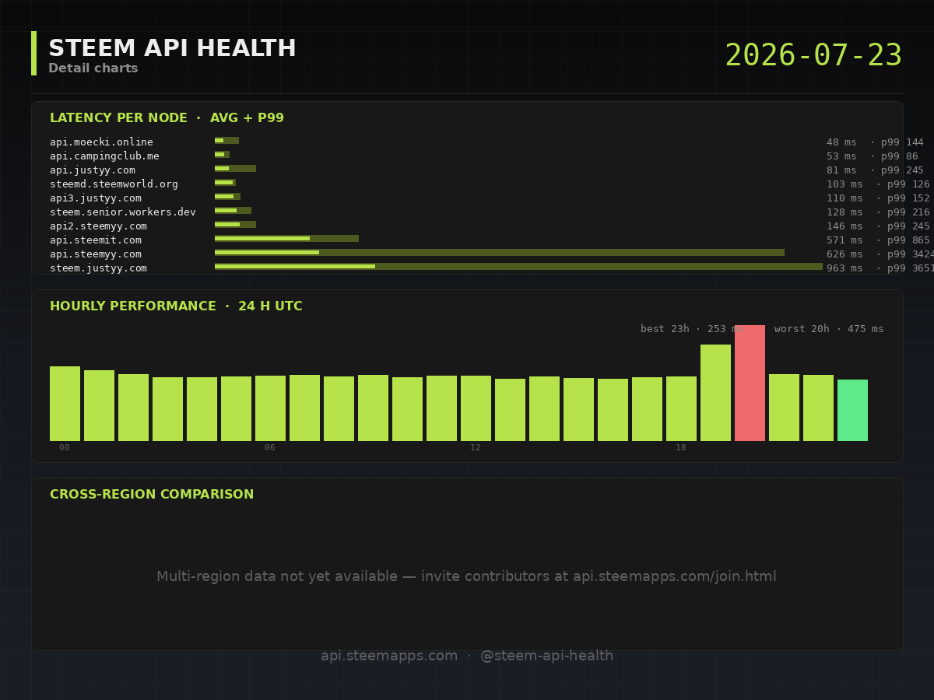934x700 pixels.
Task: Click the 00 hour axis label
Action: click(x=65, y=448)
